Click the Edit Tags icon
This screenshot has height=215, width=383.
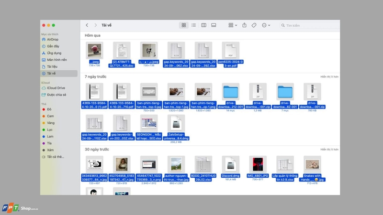pos(254,25)
